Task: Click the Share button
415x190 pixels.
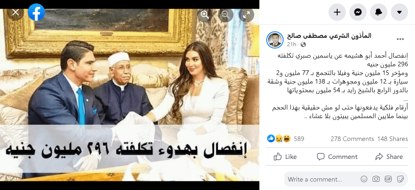Action: click(389, 157)
